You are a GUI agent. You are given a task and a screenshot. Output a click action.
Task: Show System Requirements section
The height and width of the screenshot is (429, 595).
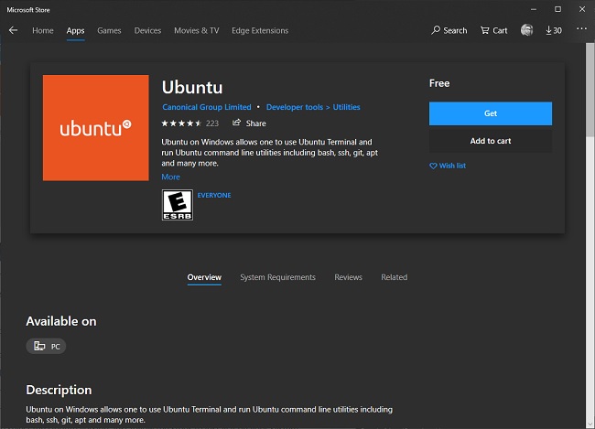[277, 277]
